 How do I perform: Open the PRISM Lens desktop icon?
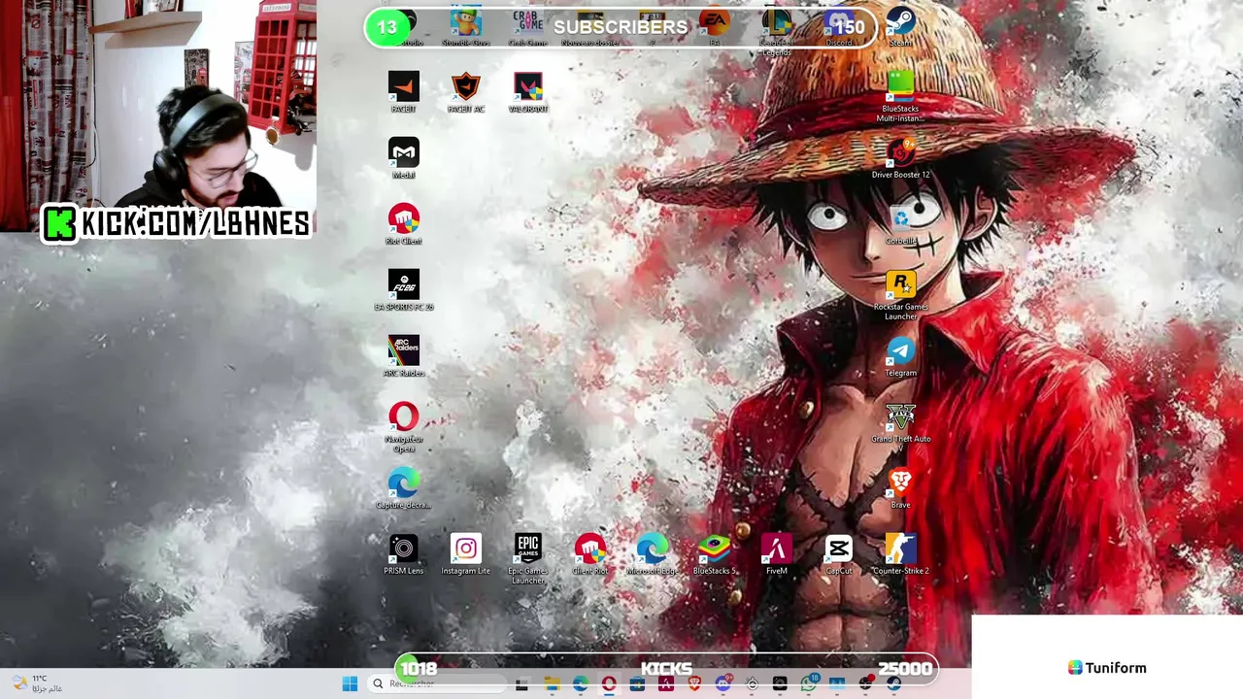click(x=403, y=555)
